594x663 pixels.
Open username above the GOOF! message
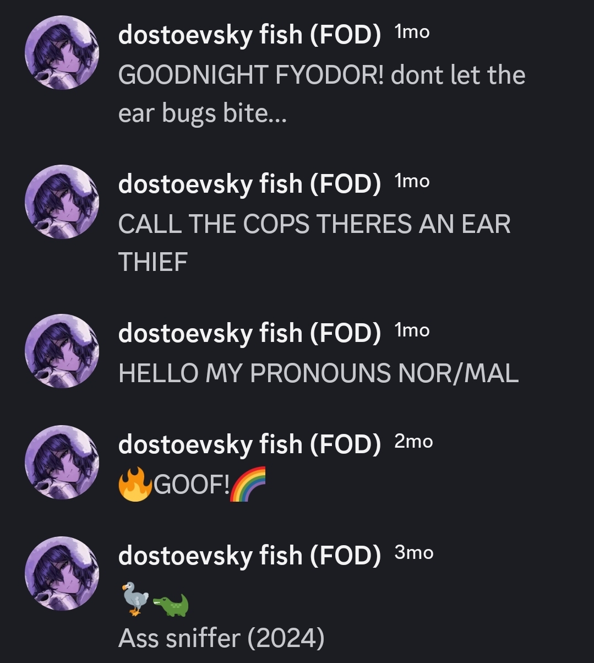click(249, 445)
